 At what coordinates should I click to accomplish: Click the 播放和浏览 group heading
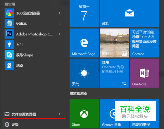(x=78, y=93)
